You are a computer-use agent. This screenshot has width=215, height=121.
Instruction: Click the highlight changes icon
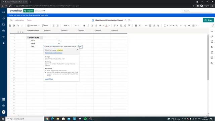point(140,26)
